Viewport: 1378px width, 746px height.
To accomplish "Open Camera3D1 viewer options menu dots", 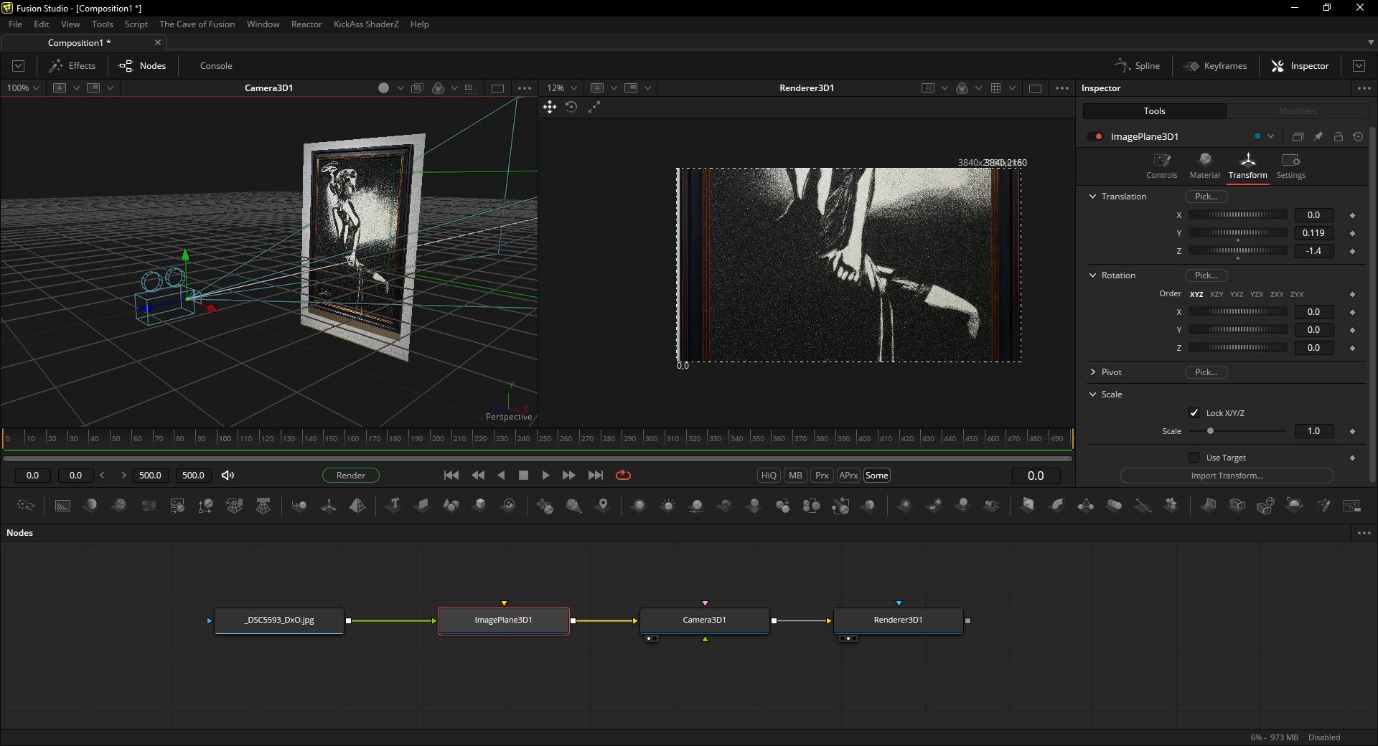I will (525, 88).
